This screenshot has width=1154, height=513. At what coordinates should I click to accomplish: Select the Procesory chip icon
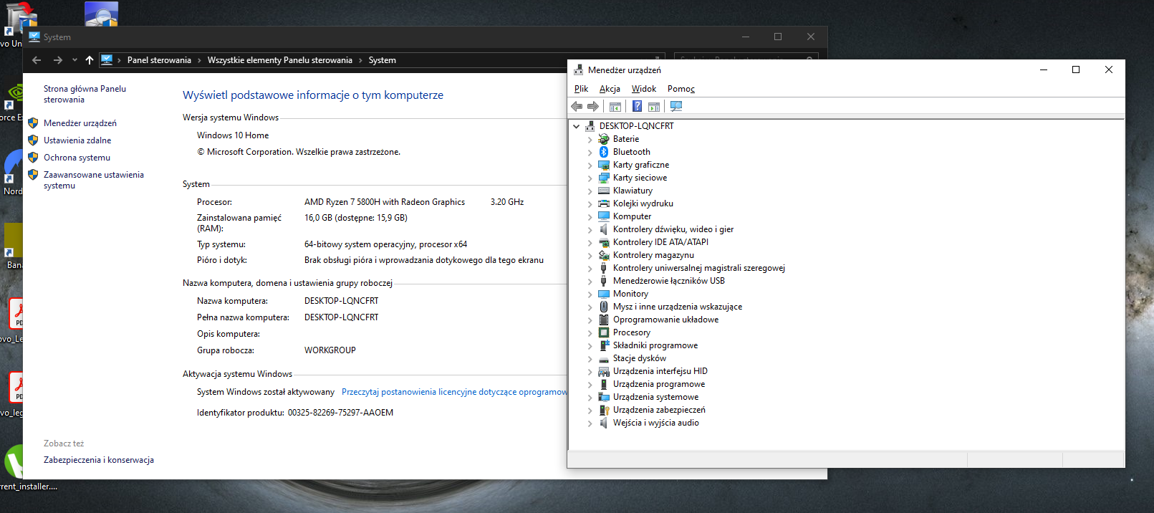(604, 332)
